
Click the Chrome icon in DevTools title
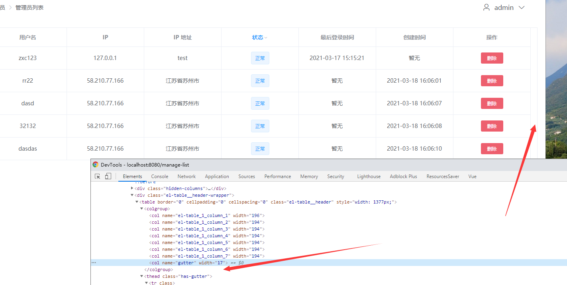[96, 165]
